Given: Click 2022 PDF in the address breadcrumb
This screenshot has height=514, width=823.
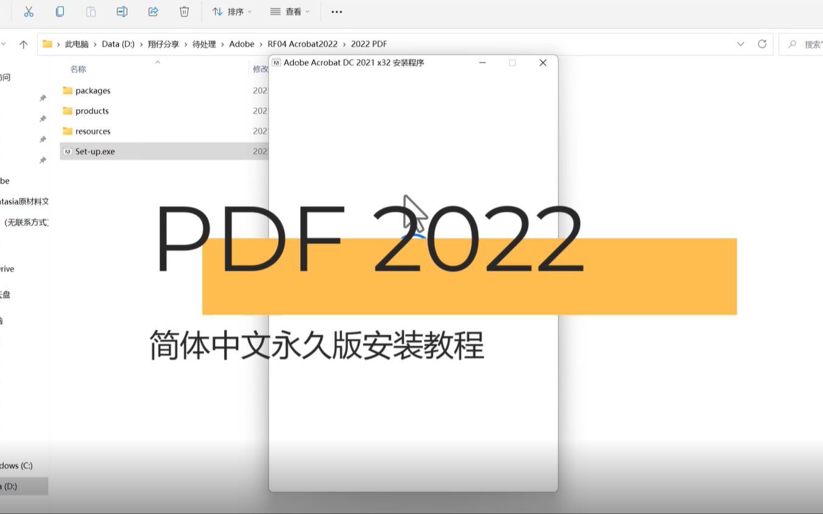Looking at the screenshot, I should (369, 44).
